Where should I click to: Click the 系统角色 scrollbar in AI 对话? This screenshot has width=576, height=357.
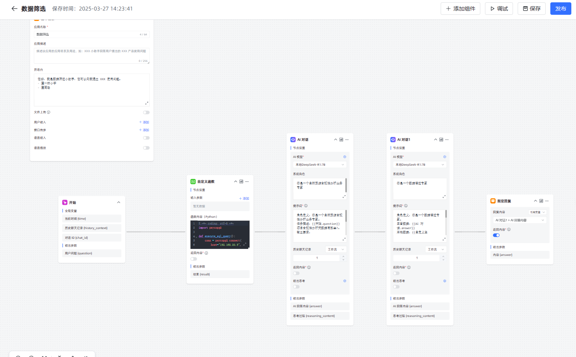tap(346, 185)
